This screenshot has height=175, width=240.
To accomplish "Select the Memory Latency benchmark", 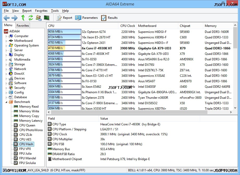I will (31, 121).
